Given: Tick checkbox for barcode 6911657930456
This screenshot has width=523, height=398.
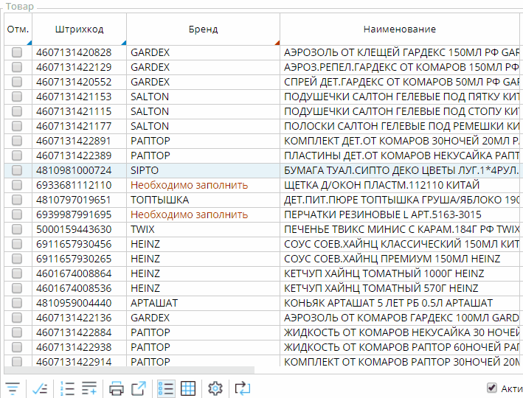Looking at the screenshot, I should (x=17, y=244).
